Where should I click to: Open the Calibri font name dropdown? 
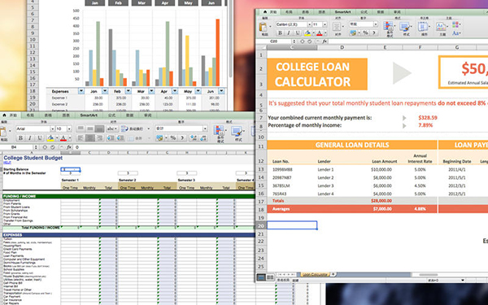310,24
